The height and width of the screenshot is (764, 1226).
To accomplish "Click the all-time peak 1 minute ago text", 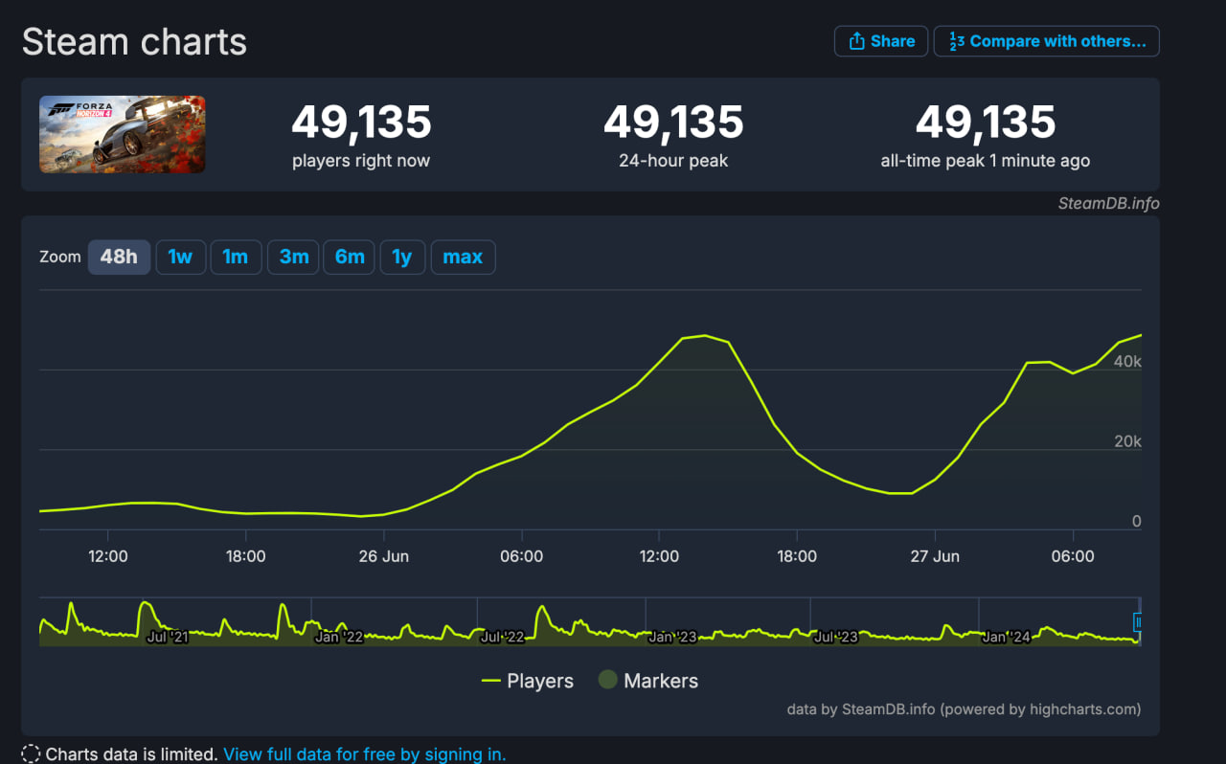I will (986, 161).
